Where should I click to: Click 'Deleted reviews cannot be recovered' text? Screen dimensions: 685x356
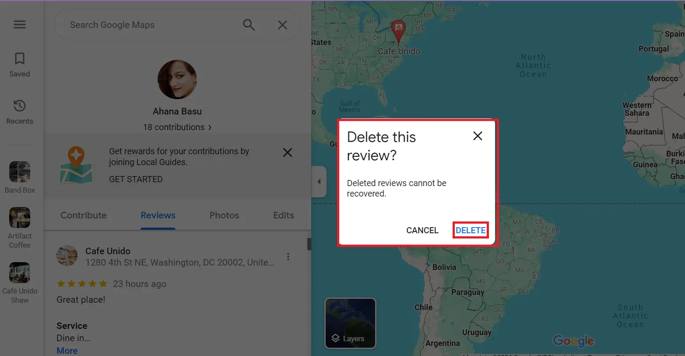[x=397, y=188]
